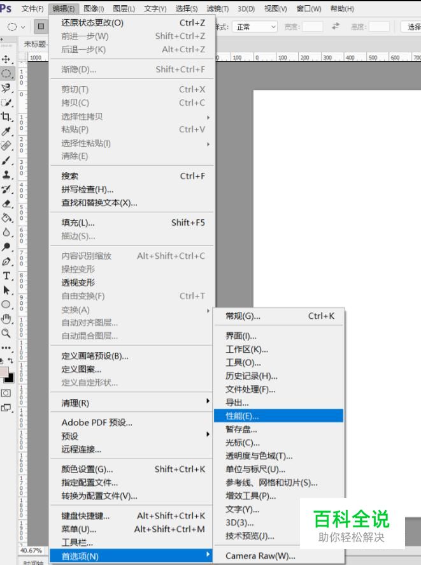Choose 颜色设置(G)... menu entry
The width and height of the screenshot is (421, 565).
tap(132, 469)
